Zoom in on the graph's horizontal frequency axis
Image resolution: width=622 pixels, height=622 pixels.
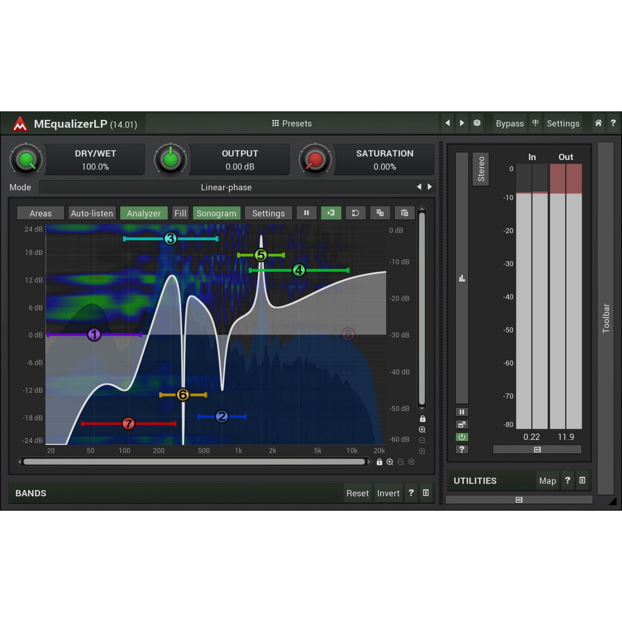(x=390, y=462)
